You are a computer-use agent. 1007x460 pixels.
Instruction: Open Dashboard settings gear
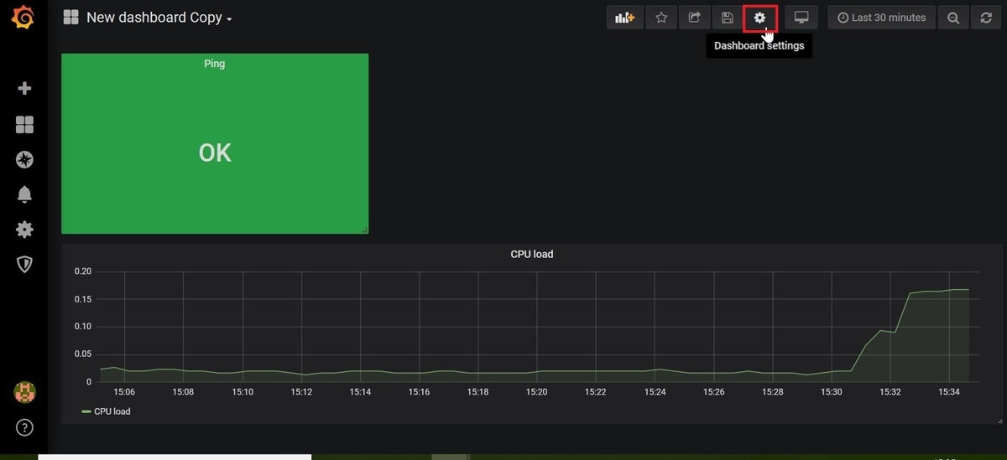760,18
